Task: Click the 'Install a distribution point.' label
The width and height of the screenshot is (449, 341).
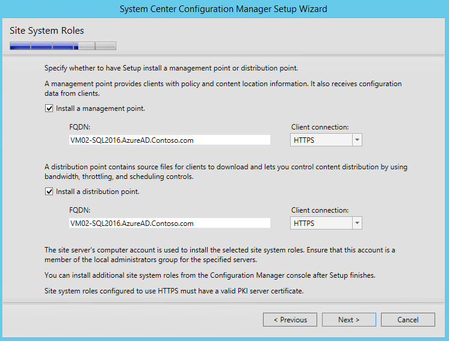Action: pos(98,192)
